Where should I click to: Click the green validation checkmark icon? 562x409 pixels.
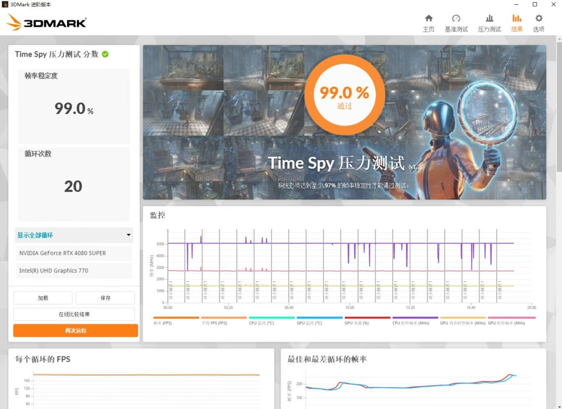[105, 54]
